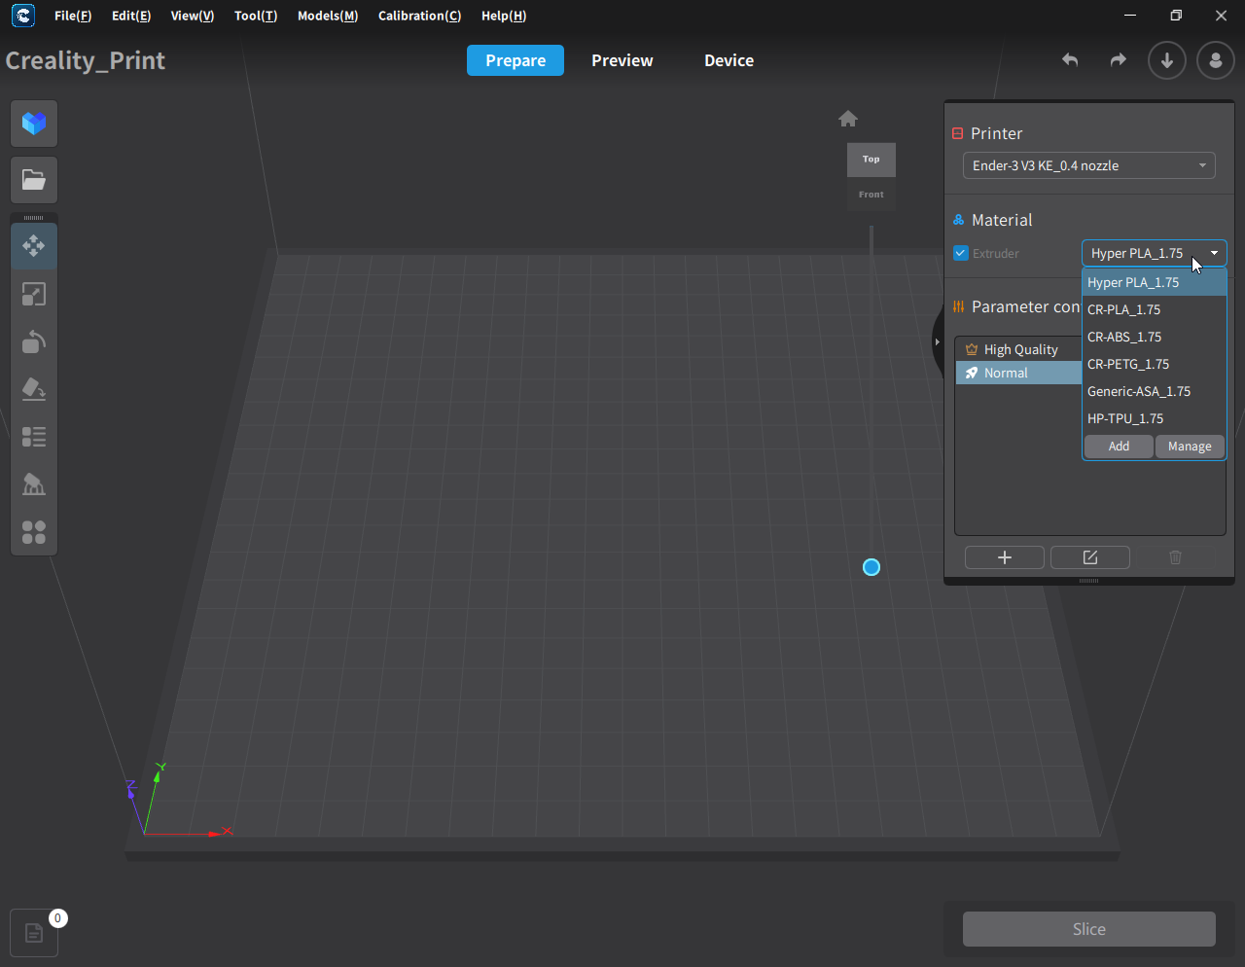Viewport: 1245px width, 967px height.
Task: Click the Top face of view cube
Action: 871,160
